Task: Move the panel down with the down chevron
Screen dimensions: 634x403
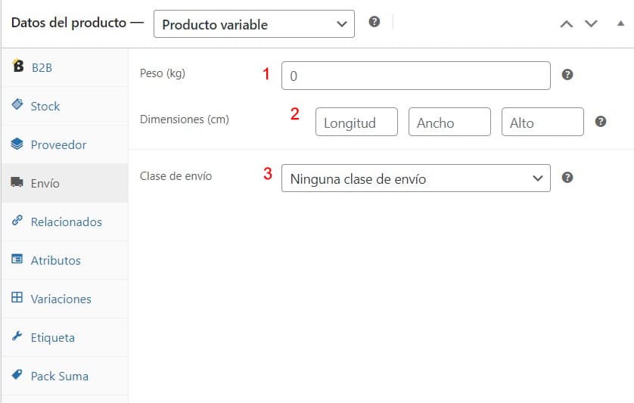Action: [591, 24]
